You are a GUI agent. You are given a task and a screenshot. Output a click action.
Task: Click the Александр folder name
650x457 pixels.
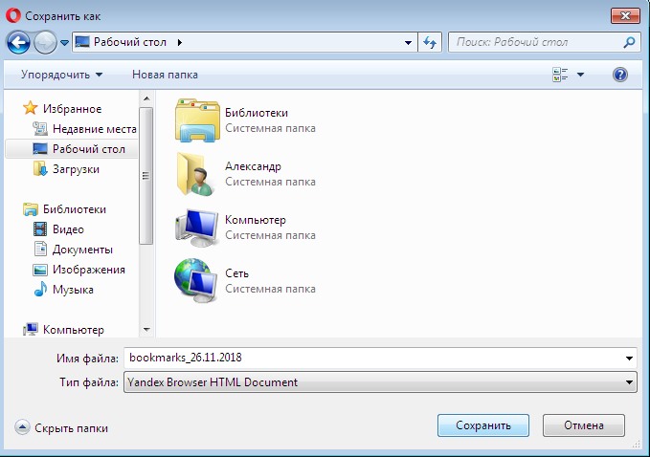[x=253, y=166]
